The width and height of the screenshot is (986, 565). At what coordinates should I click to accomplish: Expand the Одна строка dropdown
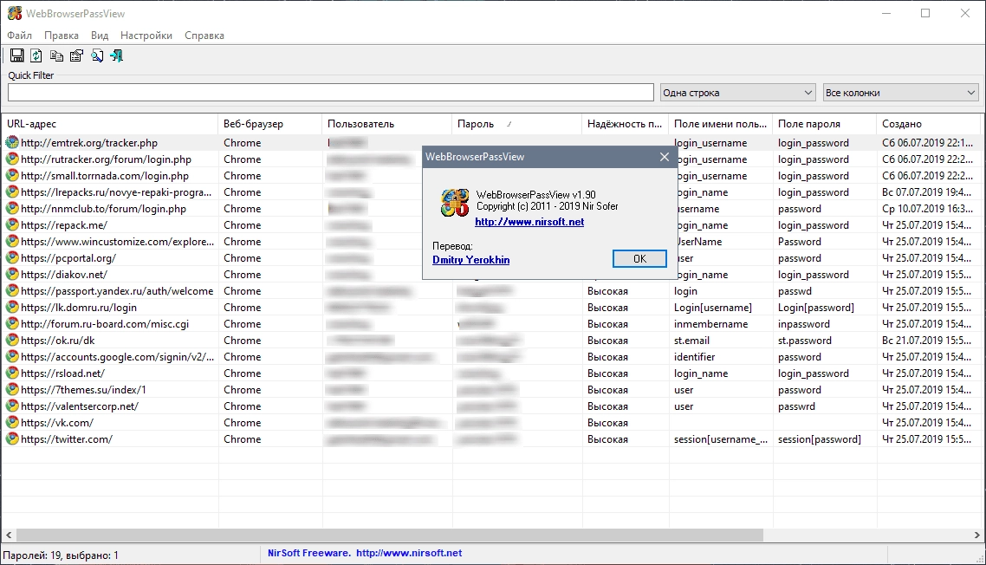click(737, 93)
